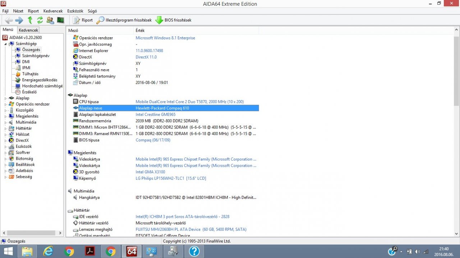
Task: Expand the Operációs rendszer tree node
Action: click(5, 104)
